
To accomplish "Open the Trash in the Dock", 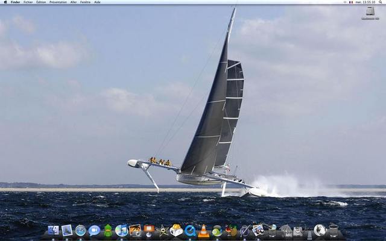I will click(x=334, y=230).
